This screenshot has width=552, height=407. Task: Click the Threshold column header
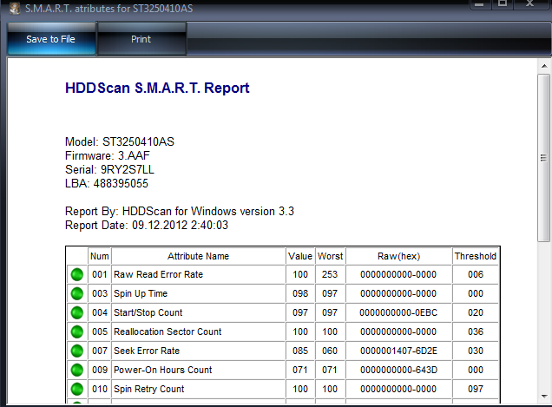(x=476, y=256)
